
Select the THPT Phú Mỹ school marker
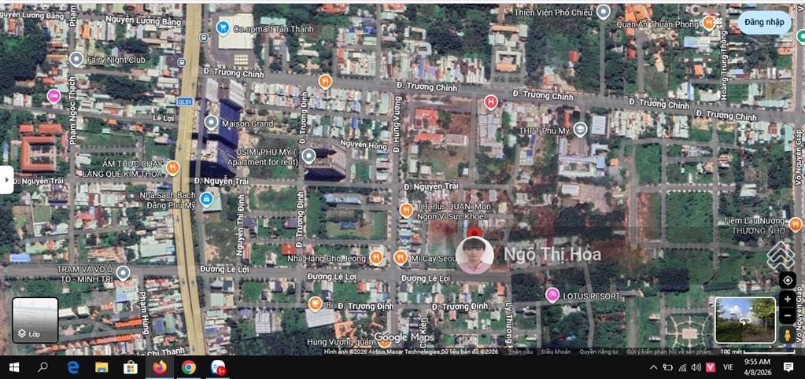tap(580, 130)
